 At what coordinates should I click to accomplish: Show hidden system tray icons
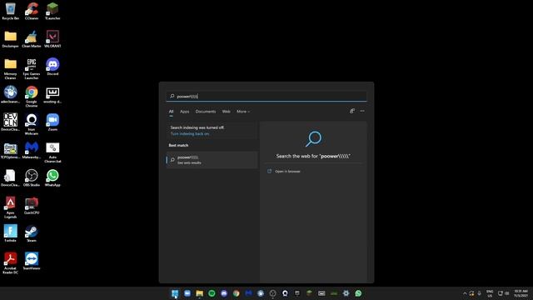tap(465, 293)
